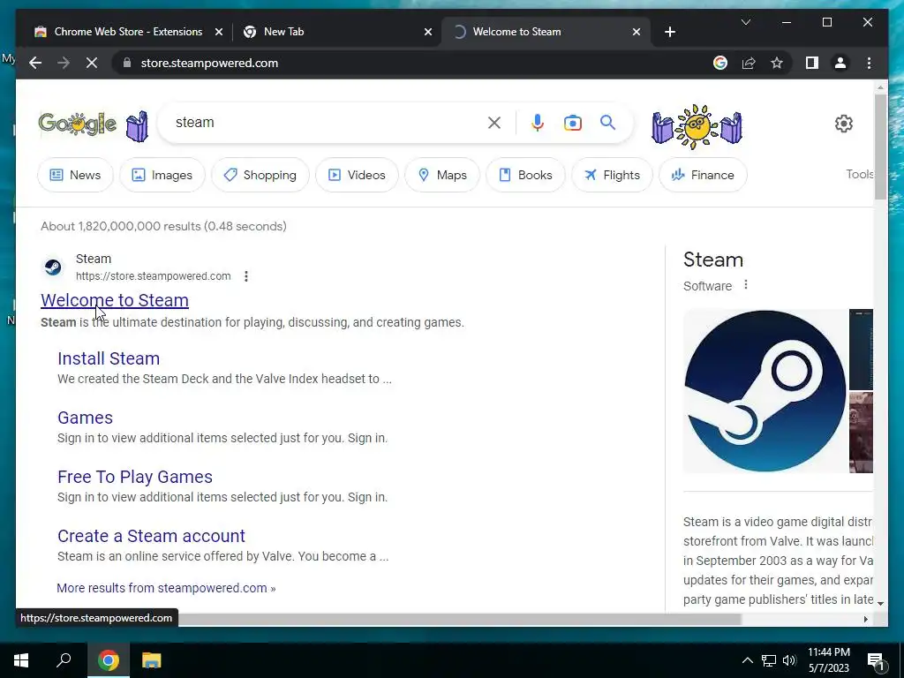Open the Chrome profile menu
Image resolution: width=904 pixels, height=678 pixels.
pyautogui.click(x=840, y=63)
